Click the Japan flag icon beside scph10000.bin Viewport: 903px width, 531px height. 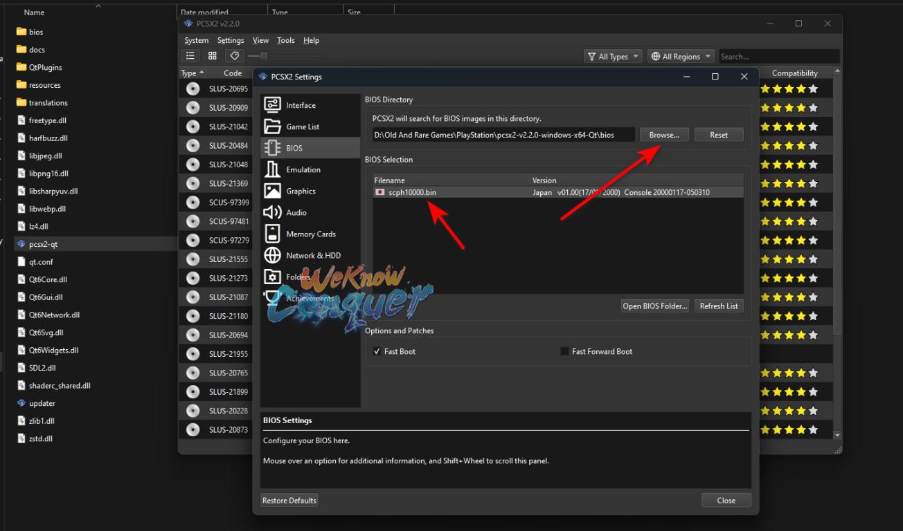380,192
